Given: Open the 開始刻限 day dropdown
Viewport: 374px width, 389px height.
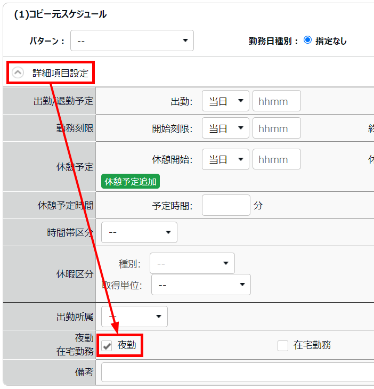Looking at the screenshot, I should [225, 128].
